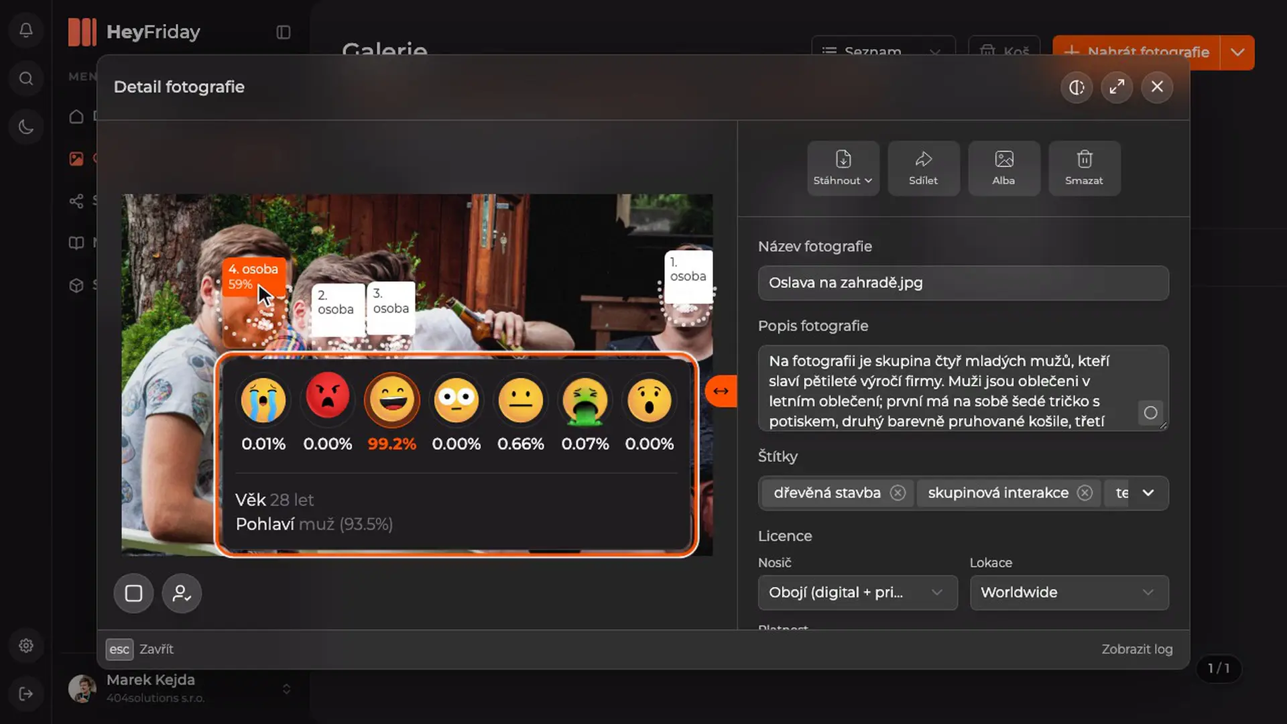The height and width of the screenshot is (724, 1287).
Task: Edit the Název fotografie field
Action: coord(963,283)
